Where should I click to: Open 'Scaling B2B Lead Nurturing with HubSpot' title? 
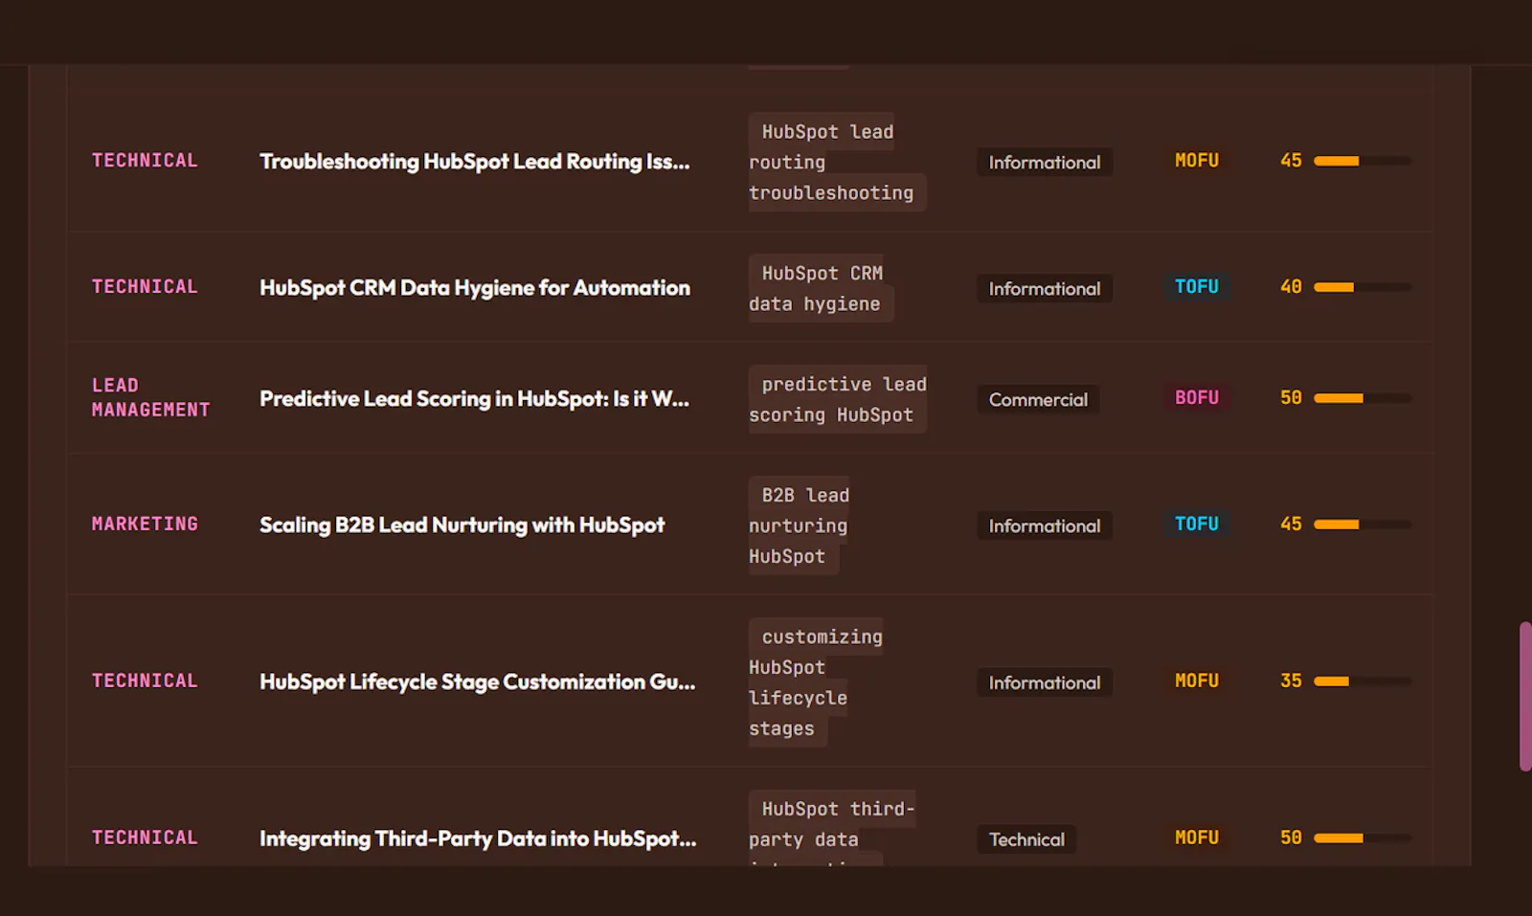tap(462, 525)
